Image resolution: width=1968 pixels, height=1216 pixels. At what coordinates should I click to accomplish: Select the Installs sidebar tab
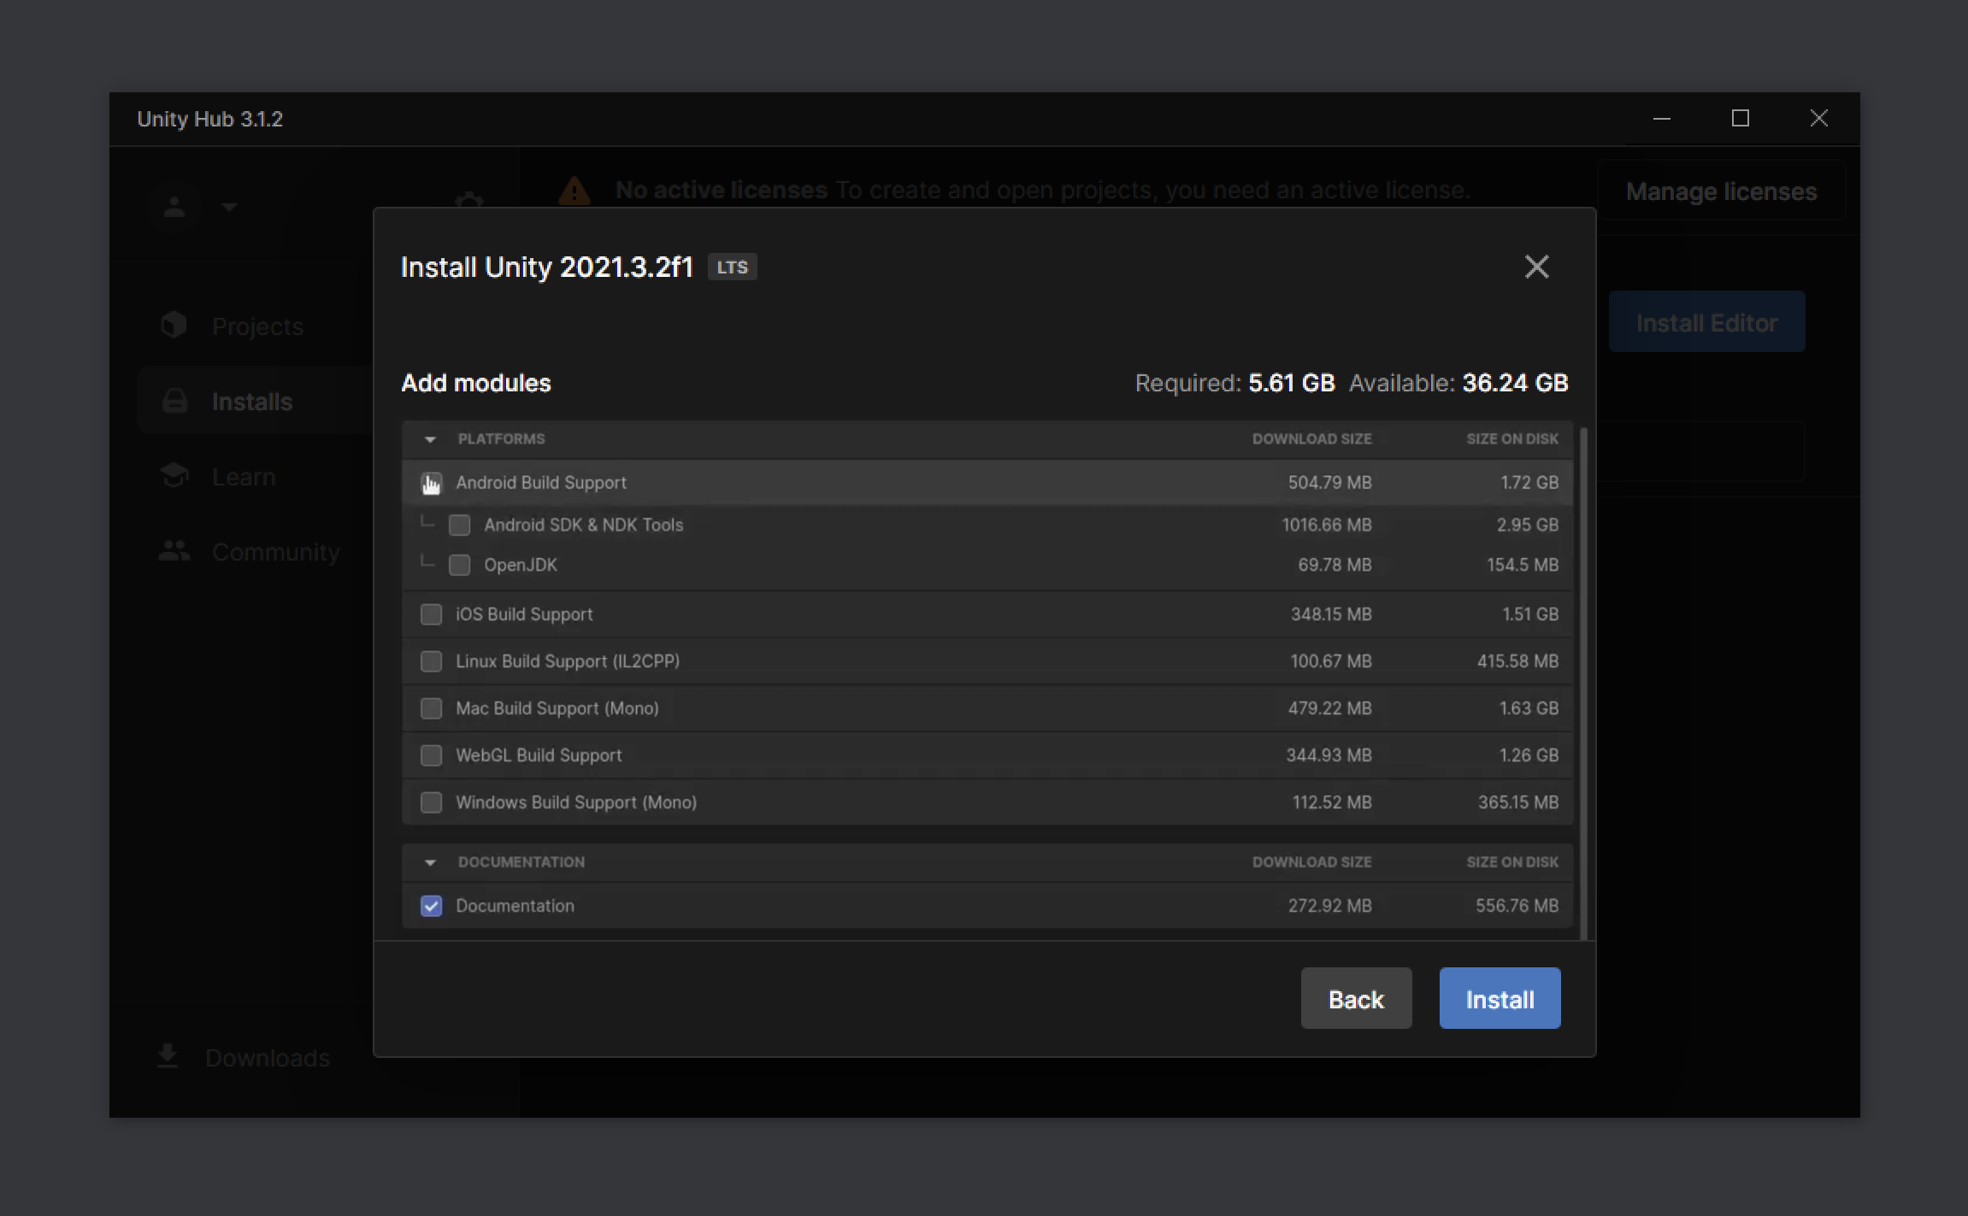(256, 401)
